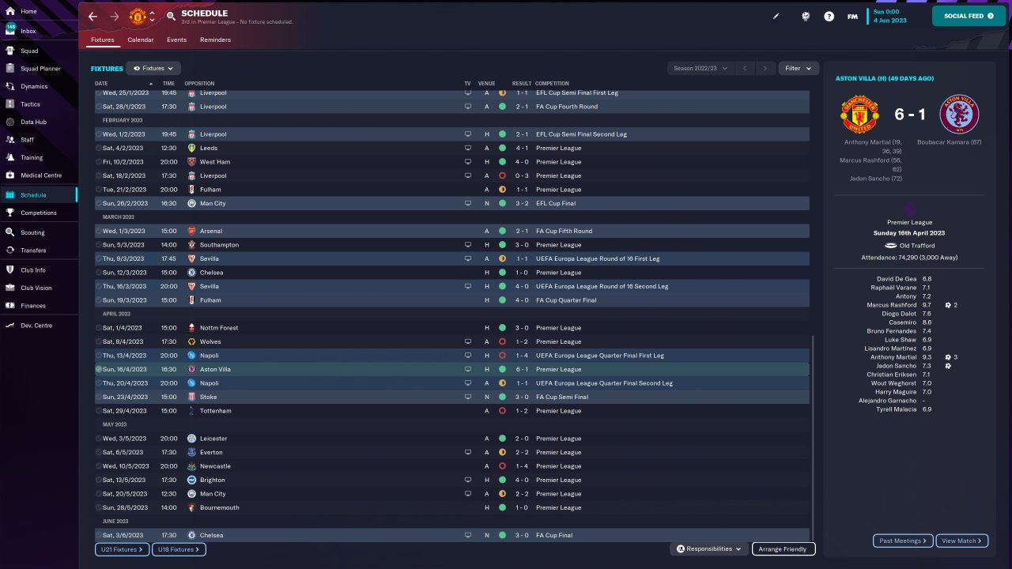Open Anthony Martial in the ratings list
Screen dimensions: 1012x569
[892, 357]
